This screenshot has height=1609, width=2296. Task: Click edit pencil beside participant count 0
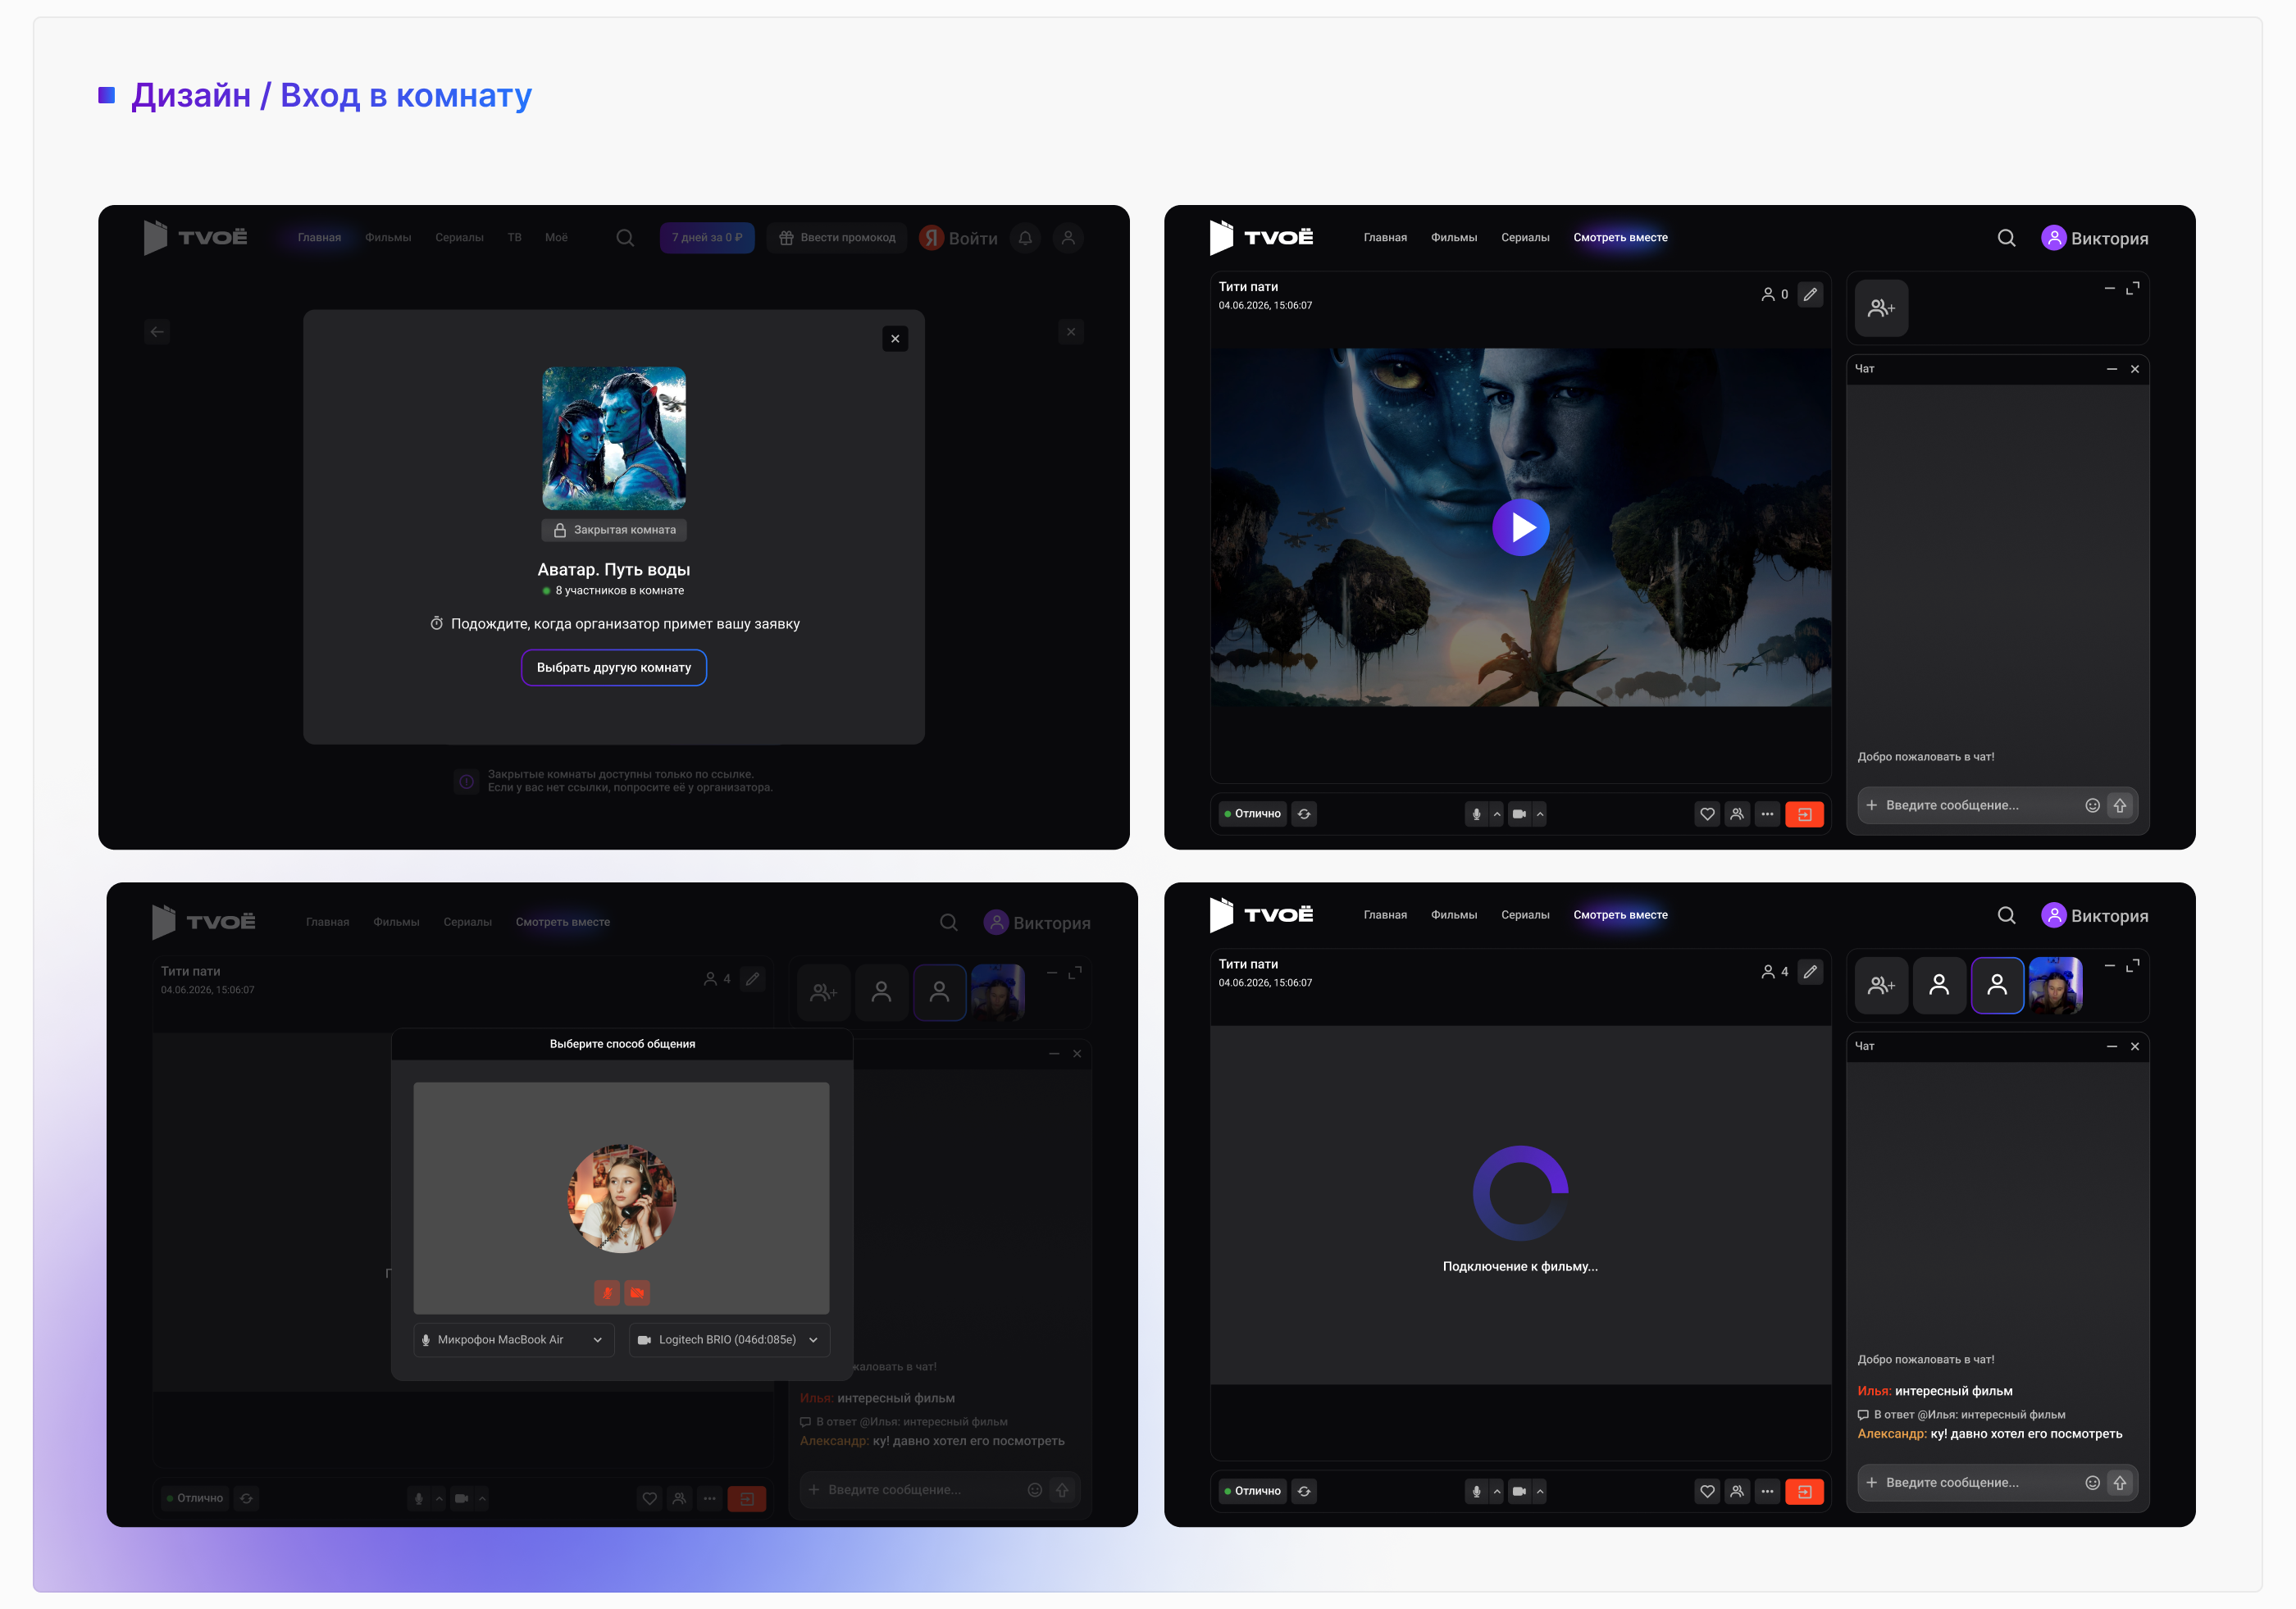tap(1810, 294)
